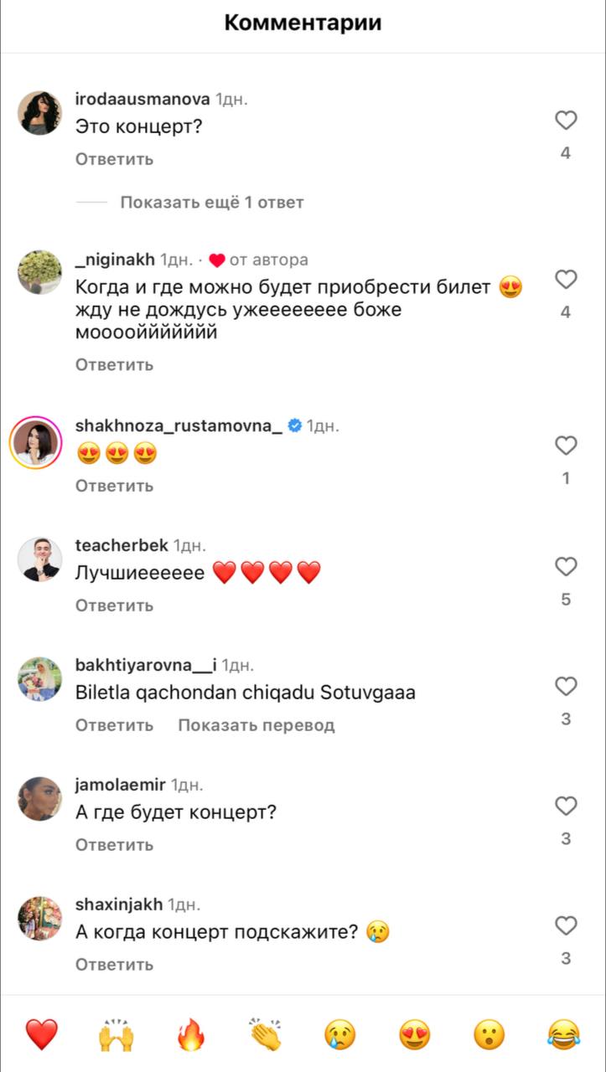Like the comment by _niginakh
This screenshot has width=606, height=1072.
(x=566, y=279)
